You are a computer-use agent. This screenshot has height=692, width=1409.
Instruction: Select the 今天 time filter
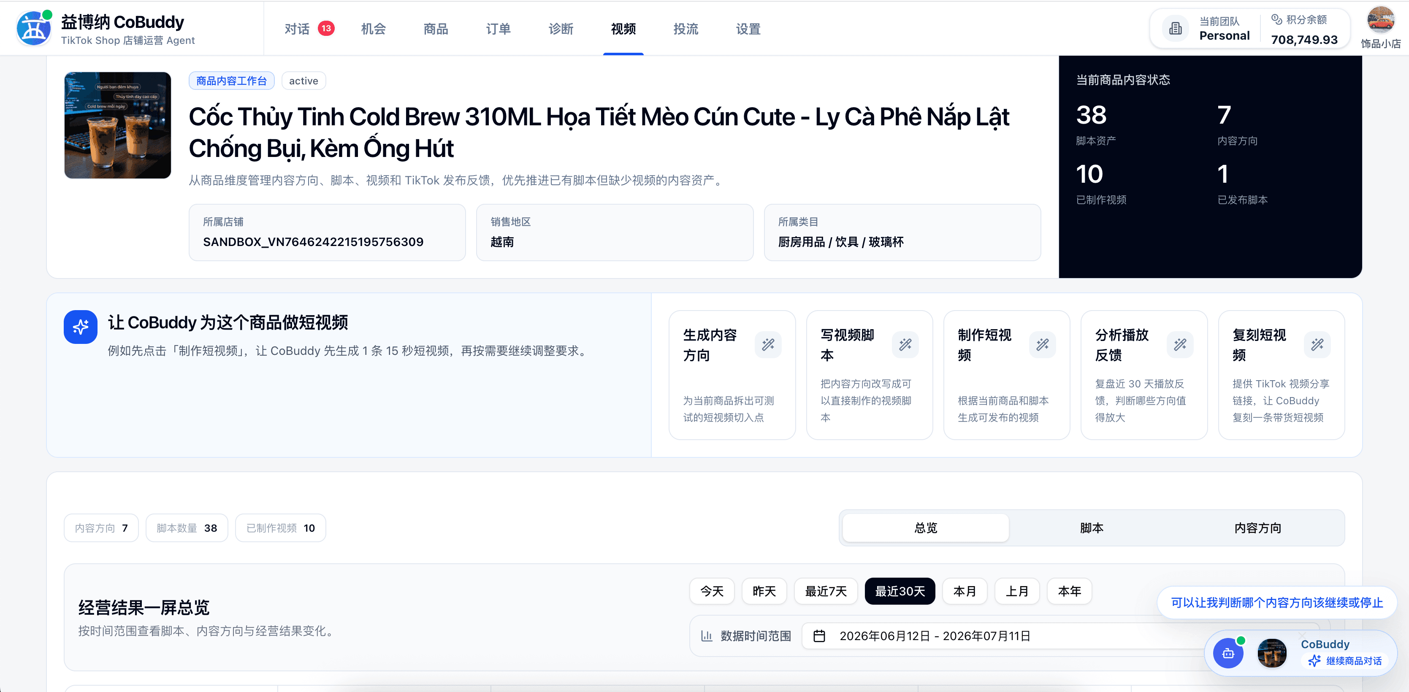[x=712, y=591]
